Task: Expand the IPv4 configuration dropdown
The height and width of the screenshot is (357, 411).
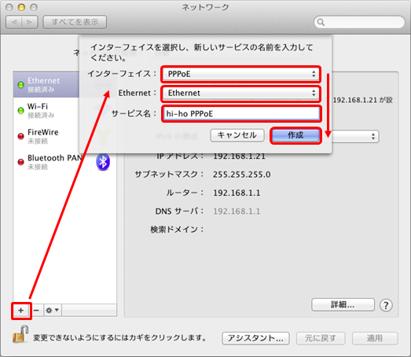Action: [x=354, y=136]
